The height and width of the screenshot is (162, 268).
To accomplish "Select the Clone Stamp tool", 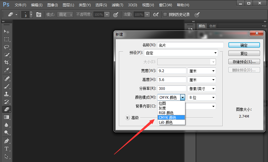I will click(x=7, y=94).
